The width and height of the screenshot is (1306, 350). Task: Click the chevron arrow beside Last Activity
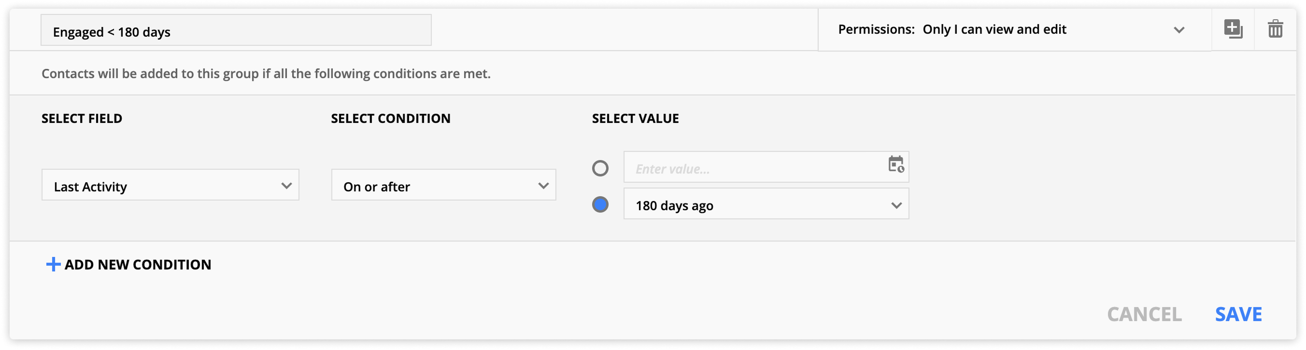click(x=286, y=186)
